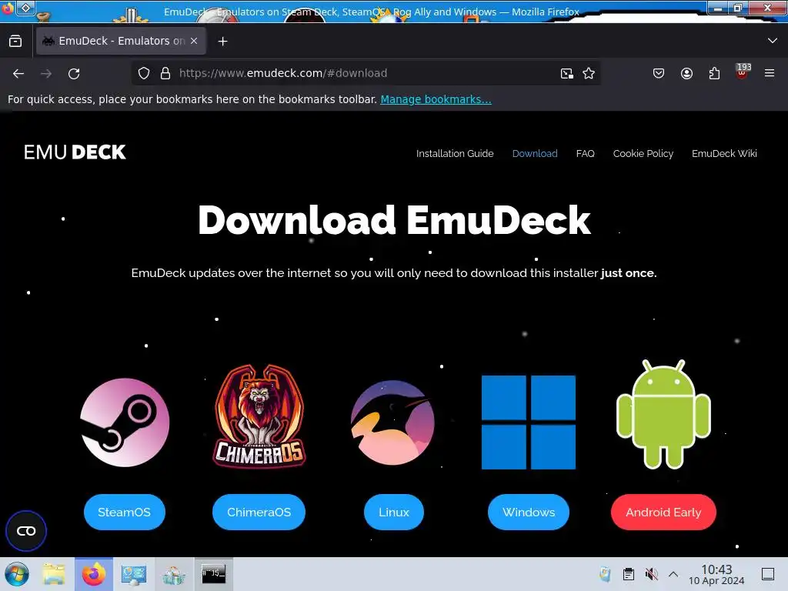Image resolution: width=788 pixels, height=591 pixels.
Task: Open a new tab with the plus icon
Action: pos(222,42)
